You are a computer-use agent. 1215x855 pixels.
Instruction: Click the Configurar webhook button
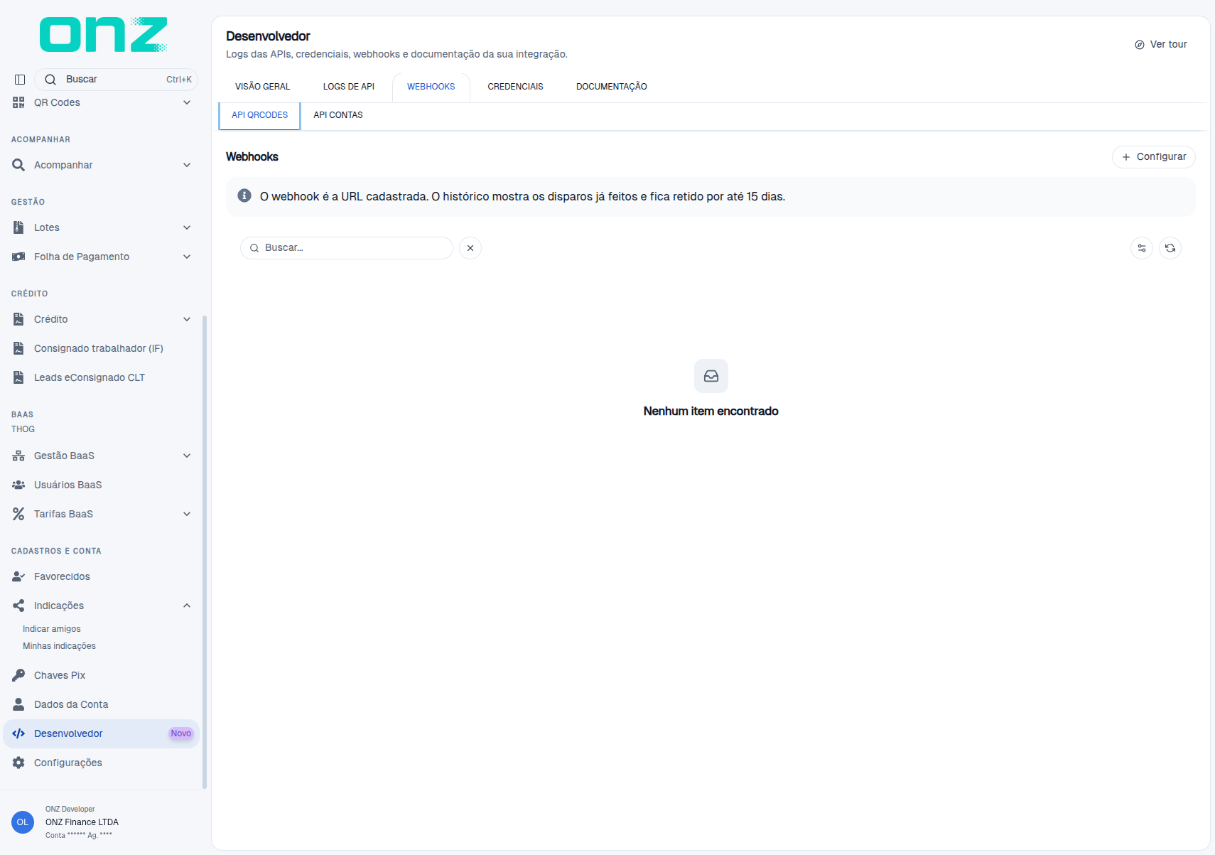(x=1154, y=156)
